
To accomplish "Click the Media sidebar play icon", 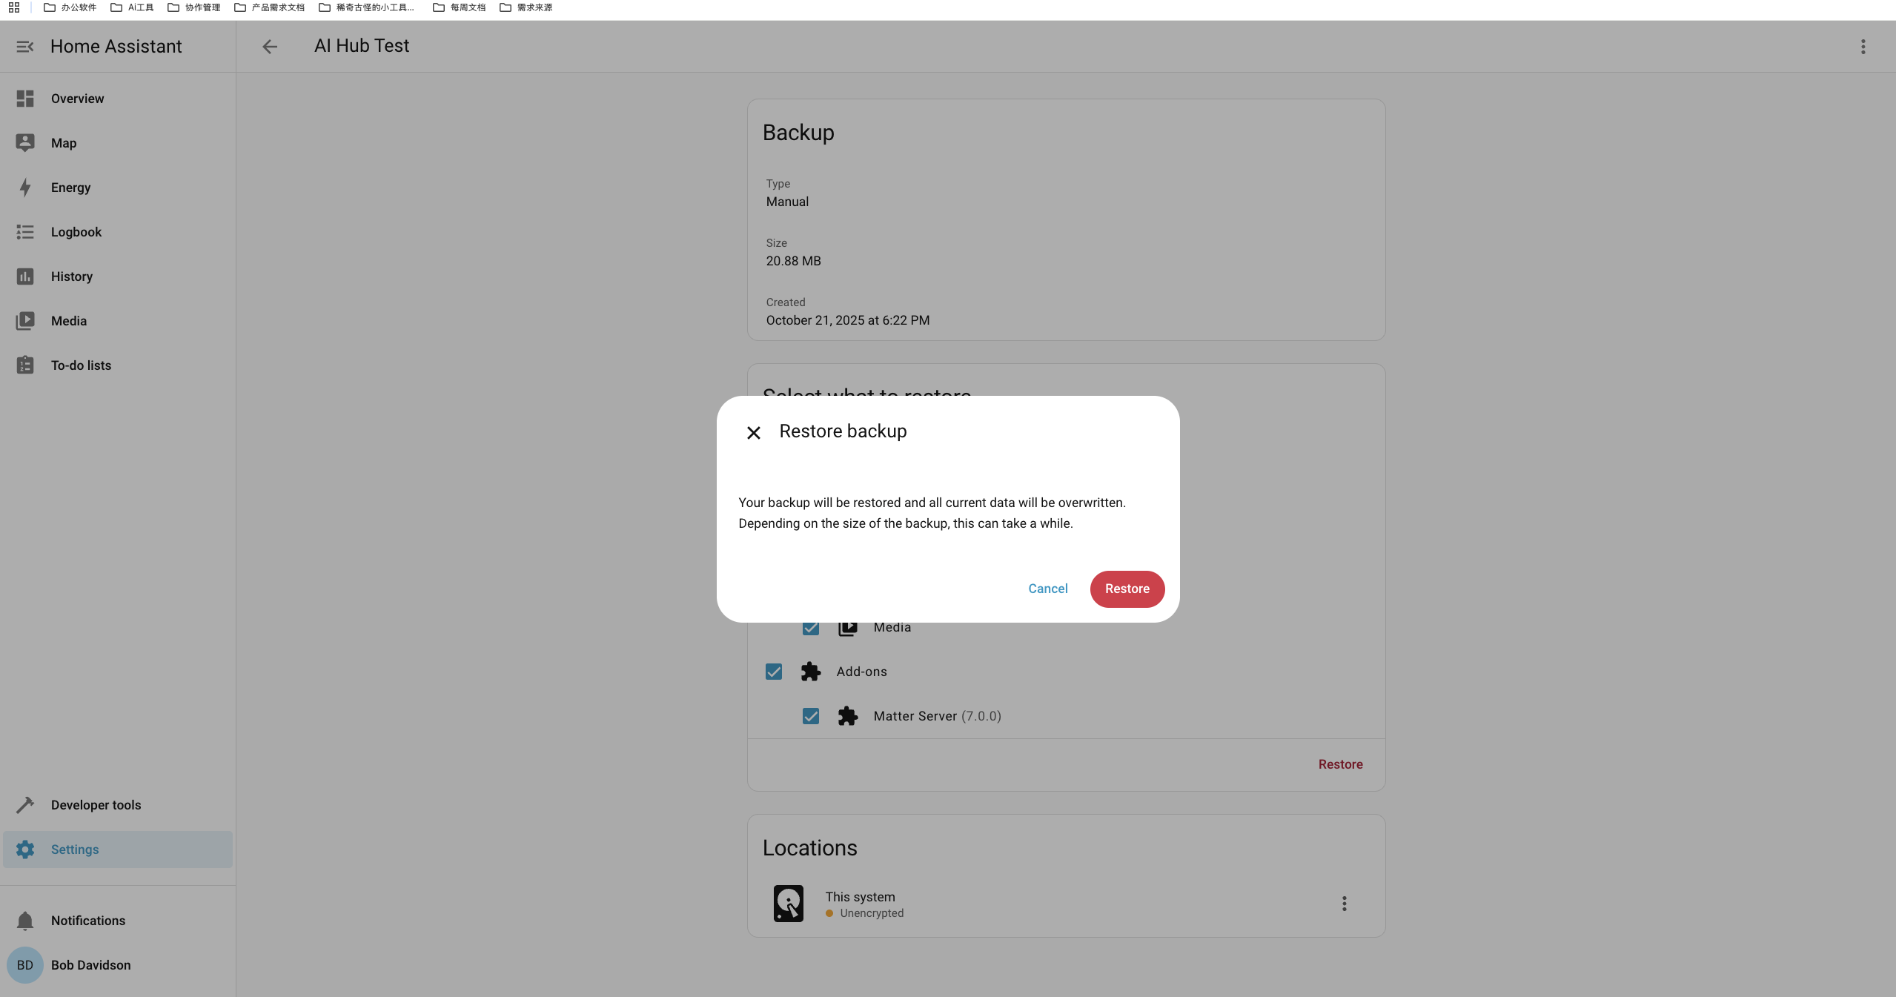I will point(25,321).
